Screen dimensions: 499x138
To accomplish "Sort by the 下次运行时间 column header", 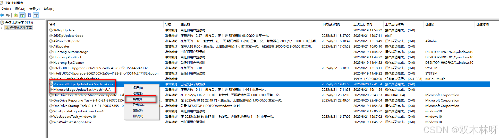I will pos(336,24).
